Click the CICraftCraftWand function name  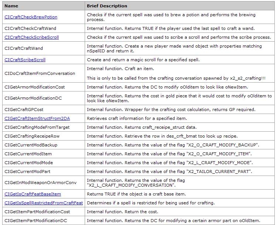tap(24, 48)
